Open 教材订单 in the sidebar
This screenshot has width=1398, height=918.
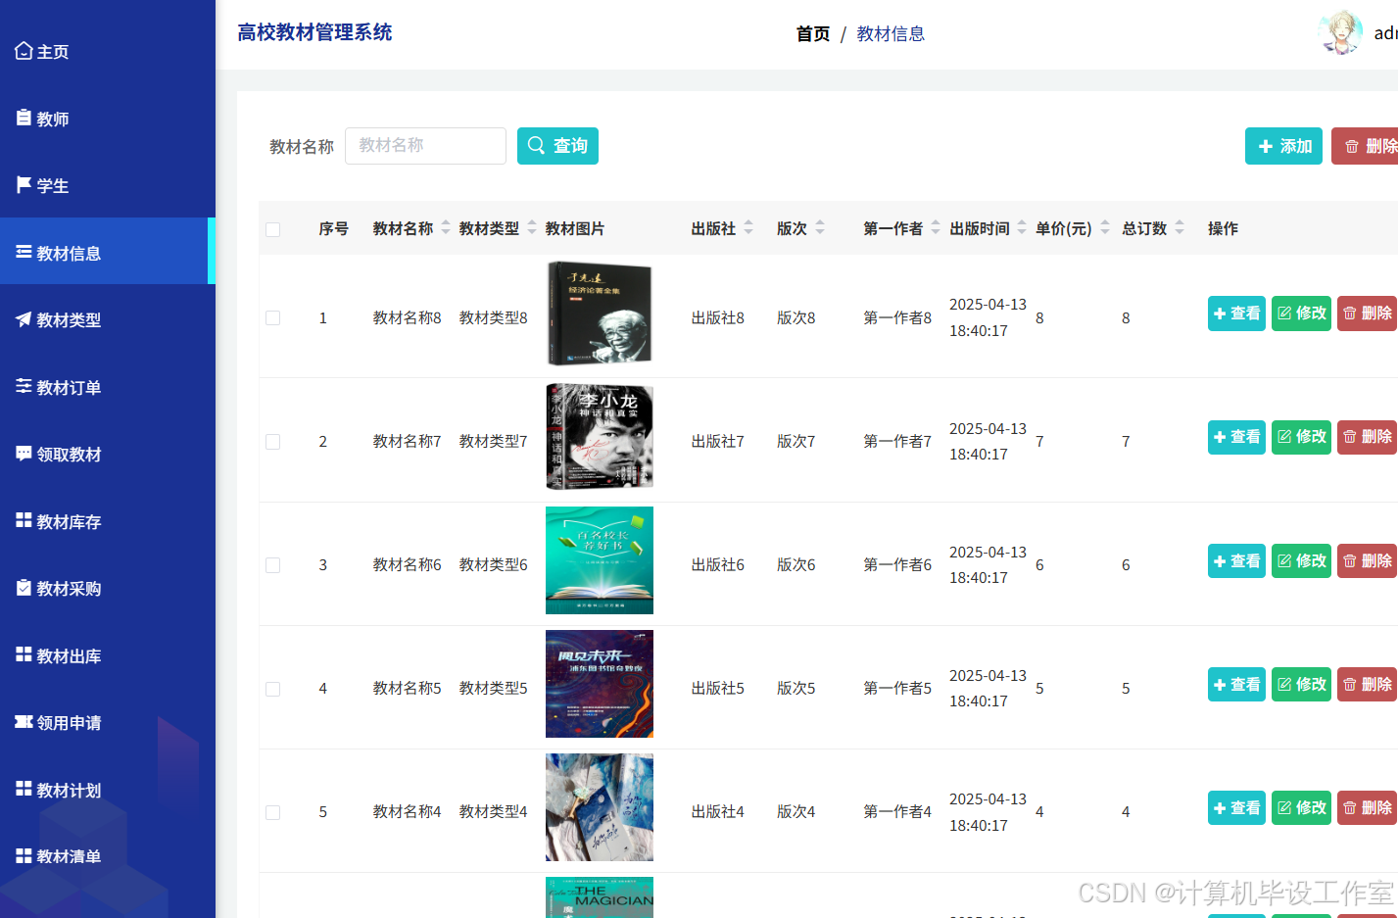108,387
